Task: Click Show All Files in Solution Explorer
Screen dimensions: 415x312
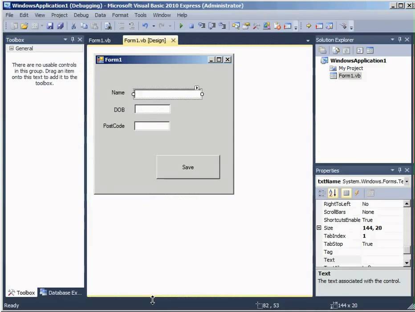Action: click(x=336, y=50)
